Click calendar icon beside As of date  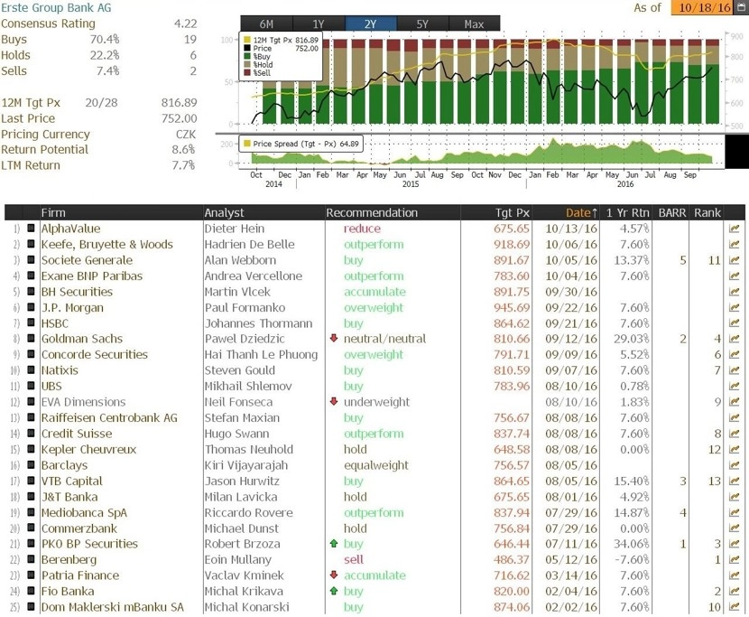[x=742, y=7]
